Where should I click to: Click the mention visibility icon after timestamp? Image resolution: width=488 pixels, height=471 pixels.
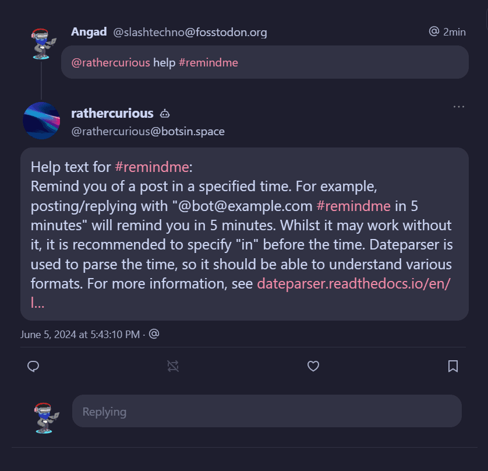coord(154,334)
